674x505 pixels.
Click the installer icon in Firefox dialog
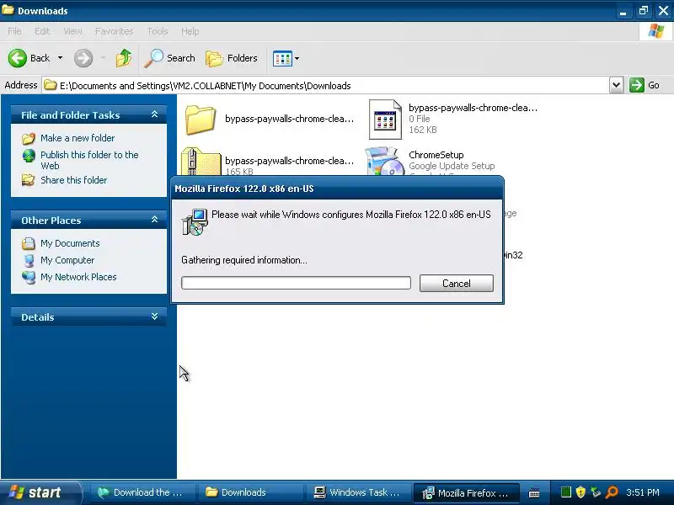point(195,221)
